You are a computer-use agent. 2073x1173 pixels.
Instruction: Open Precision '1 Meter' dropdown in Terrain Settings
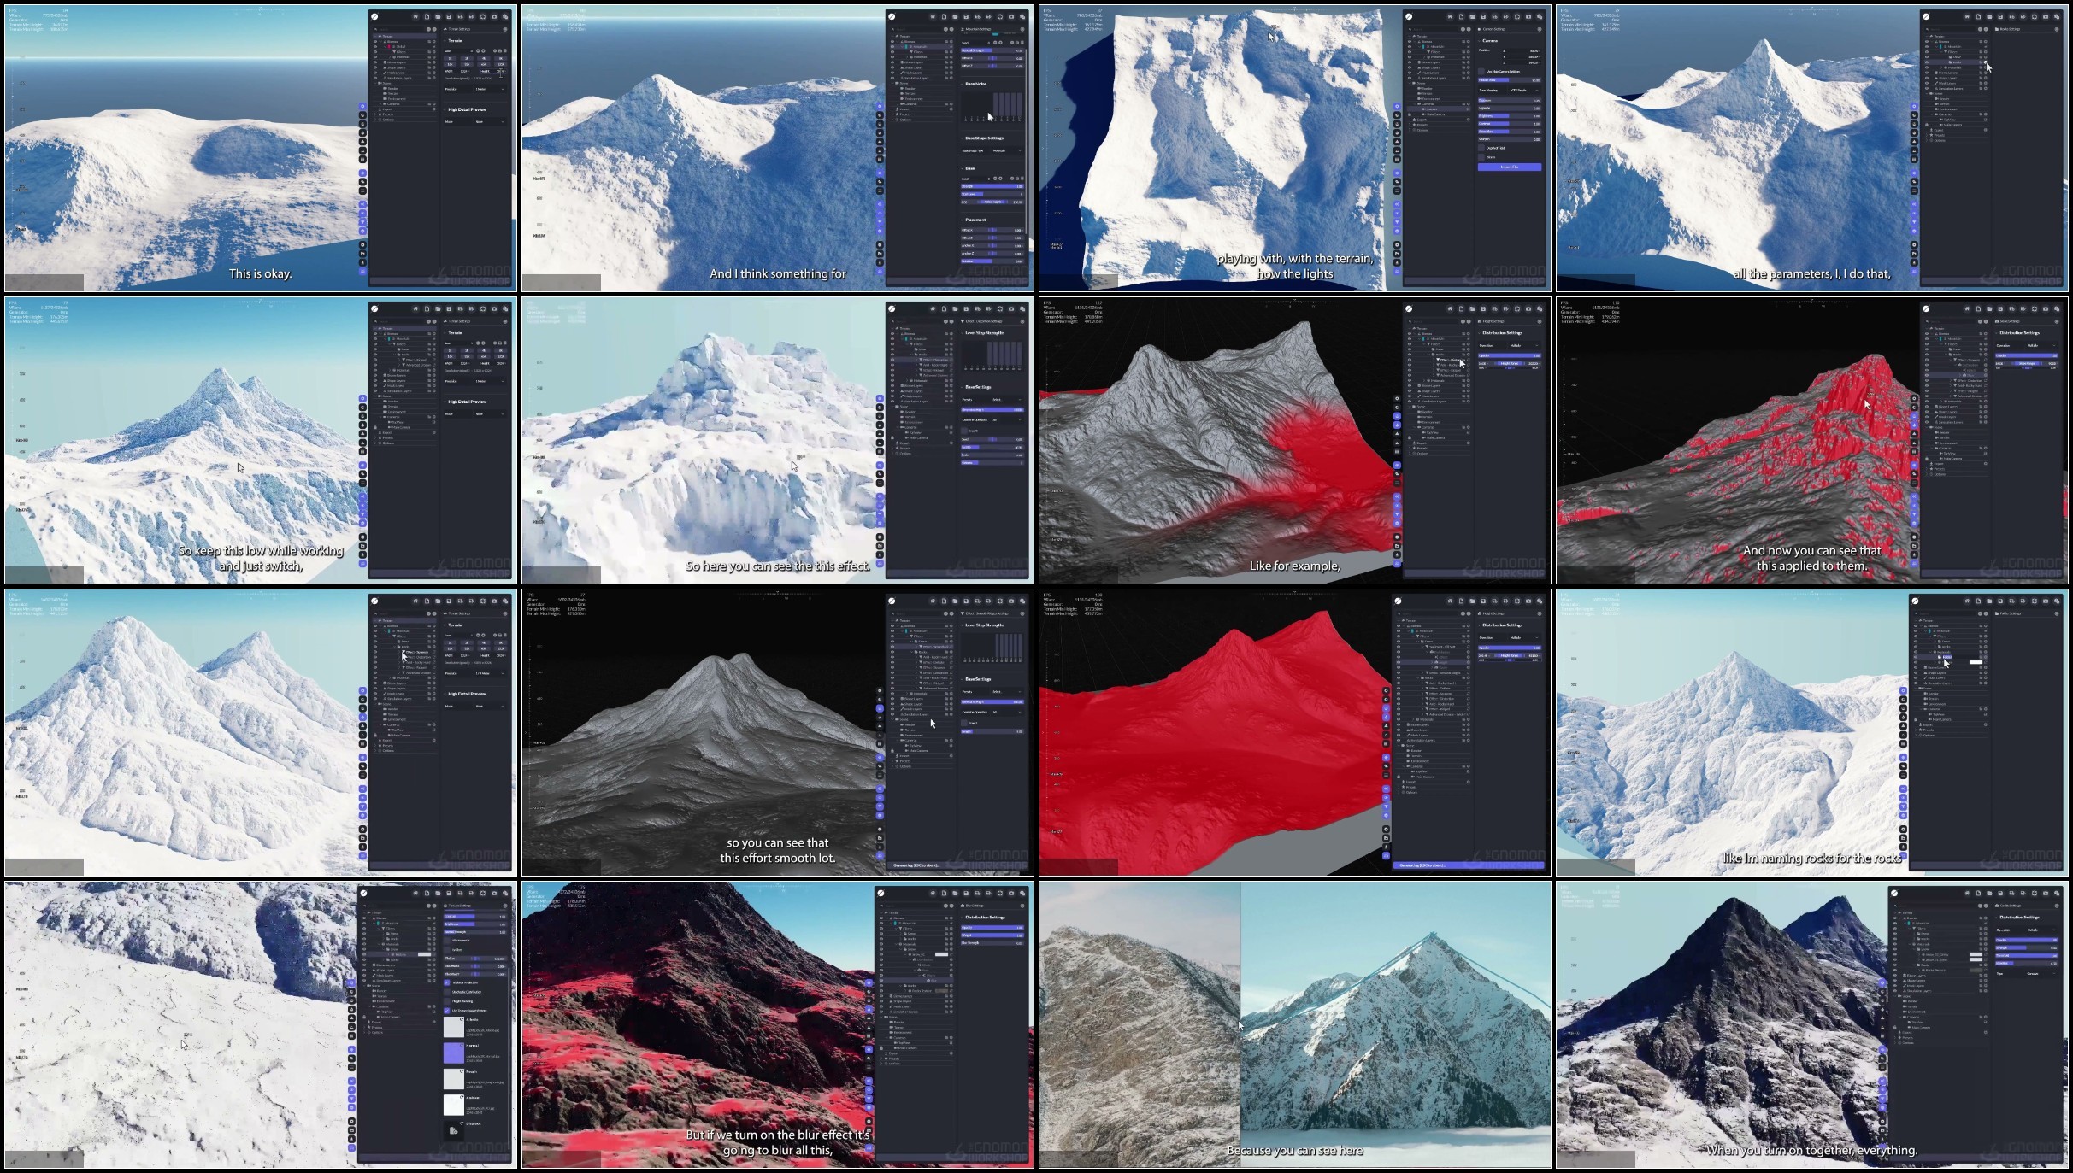[x=490, y=89]
